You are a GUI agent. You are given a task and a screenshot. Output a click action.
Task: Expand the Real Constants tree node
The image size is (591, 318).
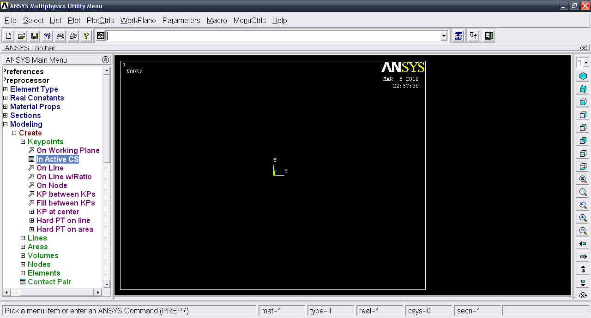point(6,98)
